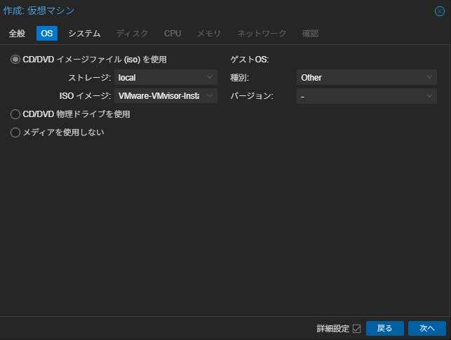
Task: Click the バージョン: label
Action: [252, 96]
